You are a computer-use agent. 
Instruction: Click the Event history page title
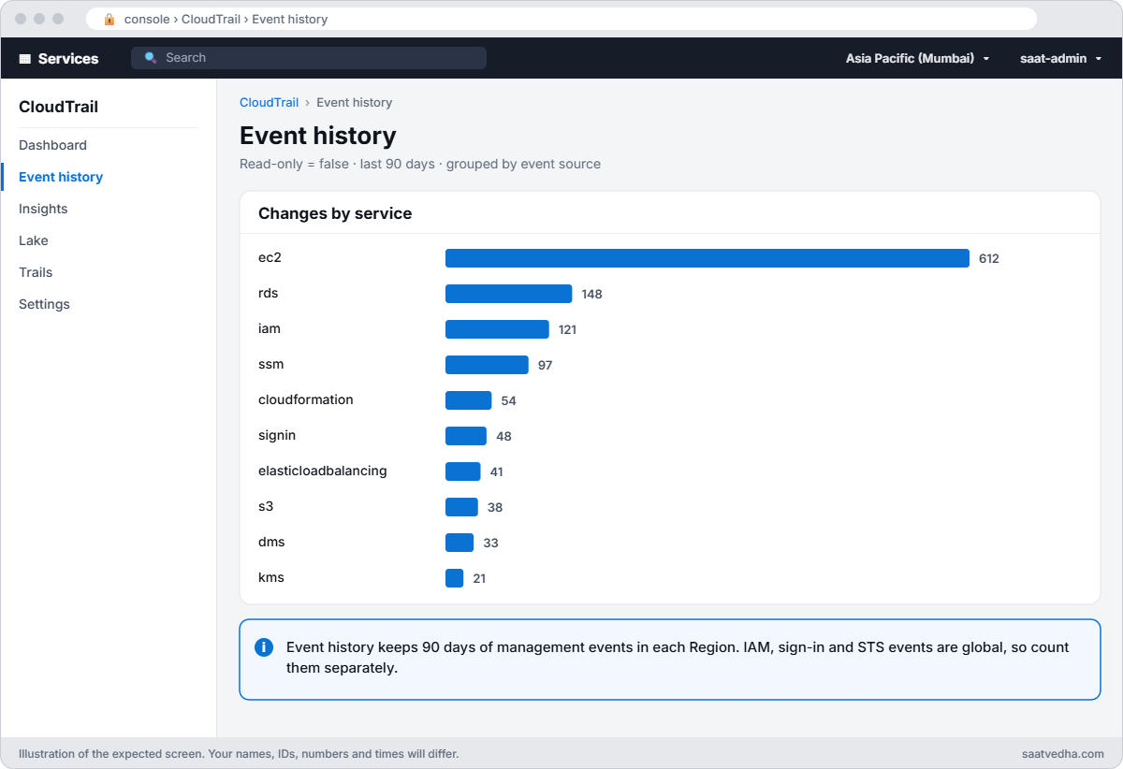click(318, 136)
